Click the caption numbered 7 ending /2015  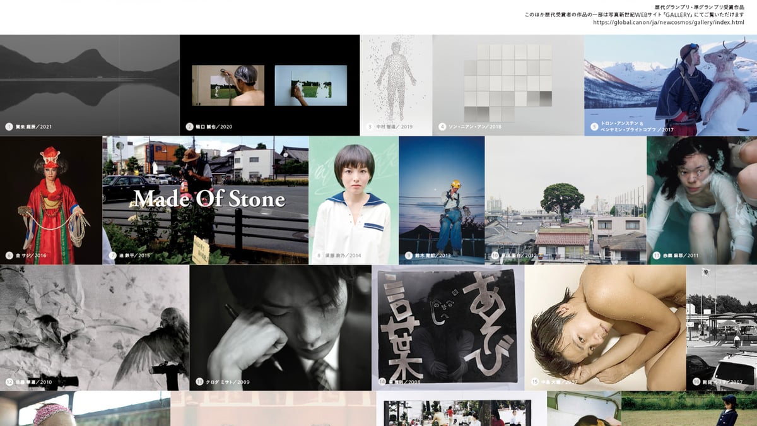coord(129,256)
